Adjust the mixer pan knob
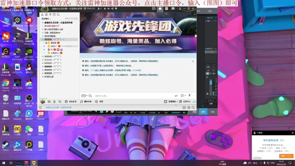This screenshot has height=166, width=295. click(207, 94)
